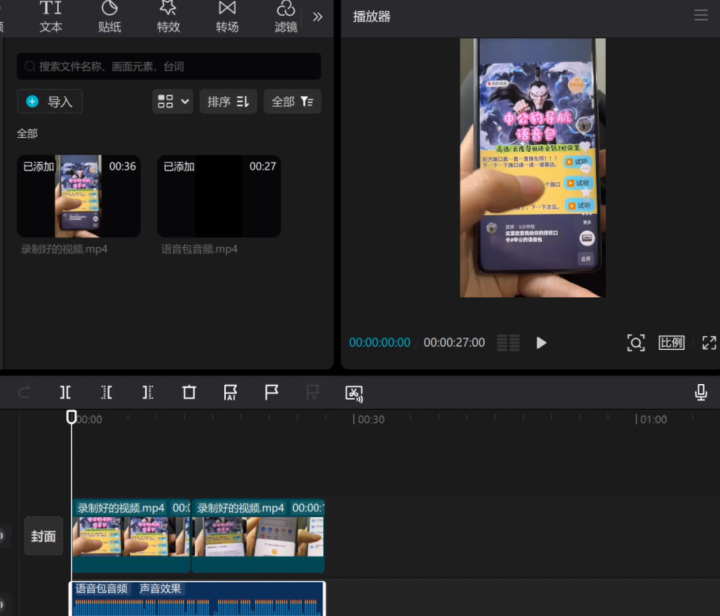The width and height of the screenshot is (720, 616).
Task: Open the 排序 sort menu
Action: coord(228,101)
